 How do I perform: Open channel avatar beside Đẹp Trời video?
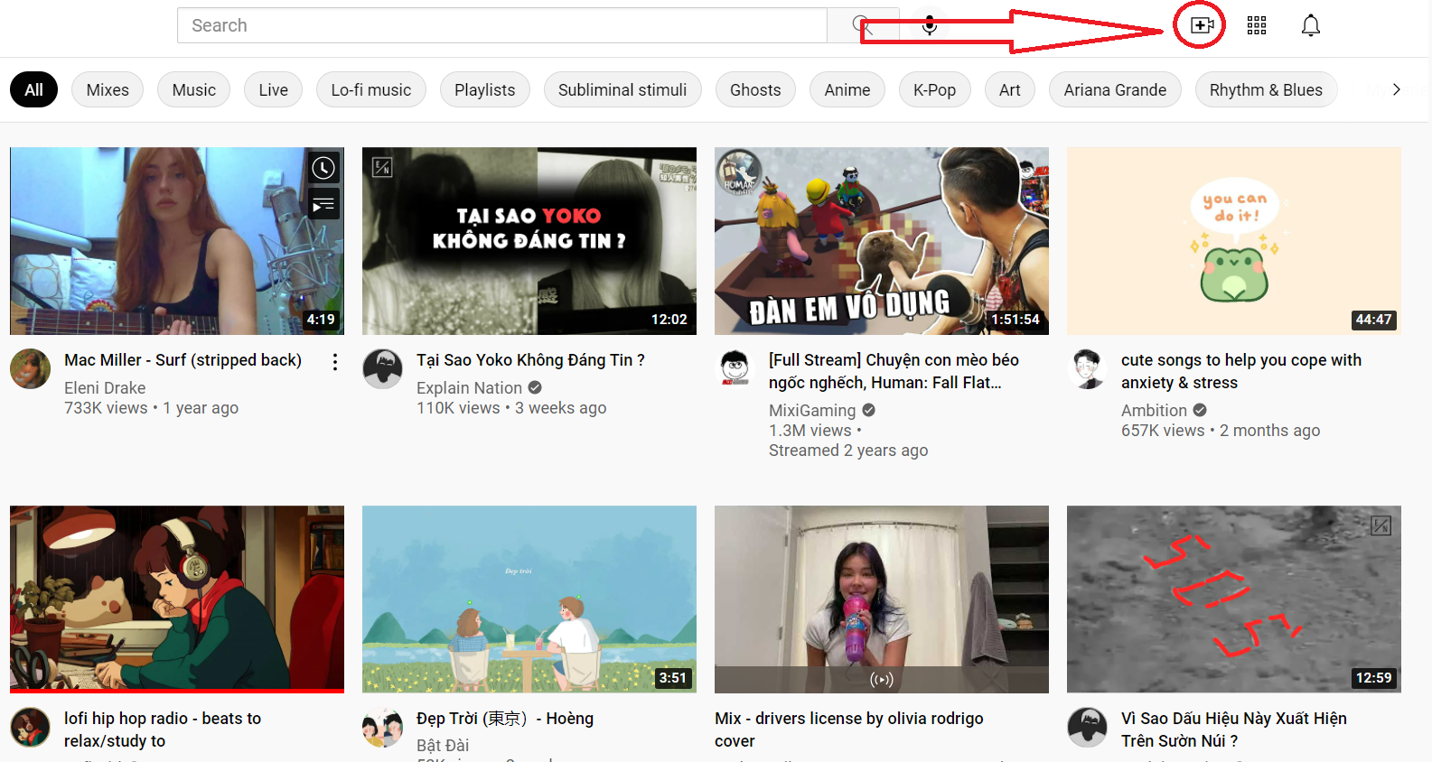383,727
